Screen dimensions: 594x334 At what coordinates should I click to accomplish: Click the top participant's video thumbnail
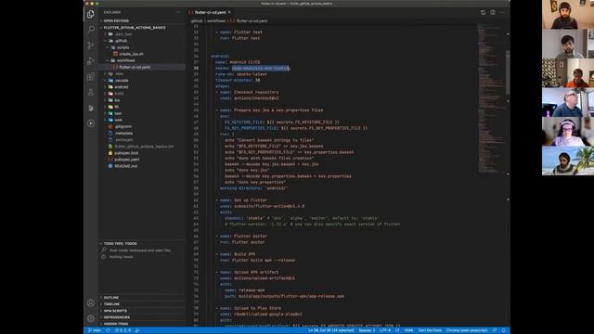(568, 15)
